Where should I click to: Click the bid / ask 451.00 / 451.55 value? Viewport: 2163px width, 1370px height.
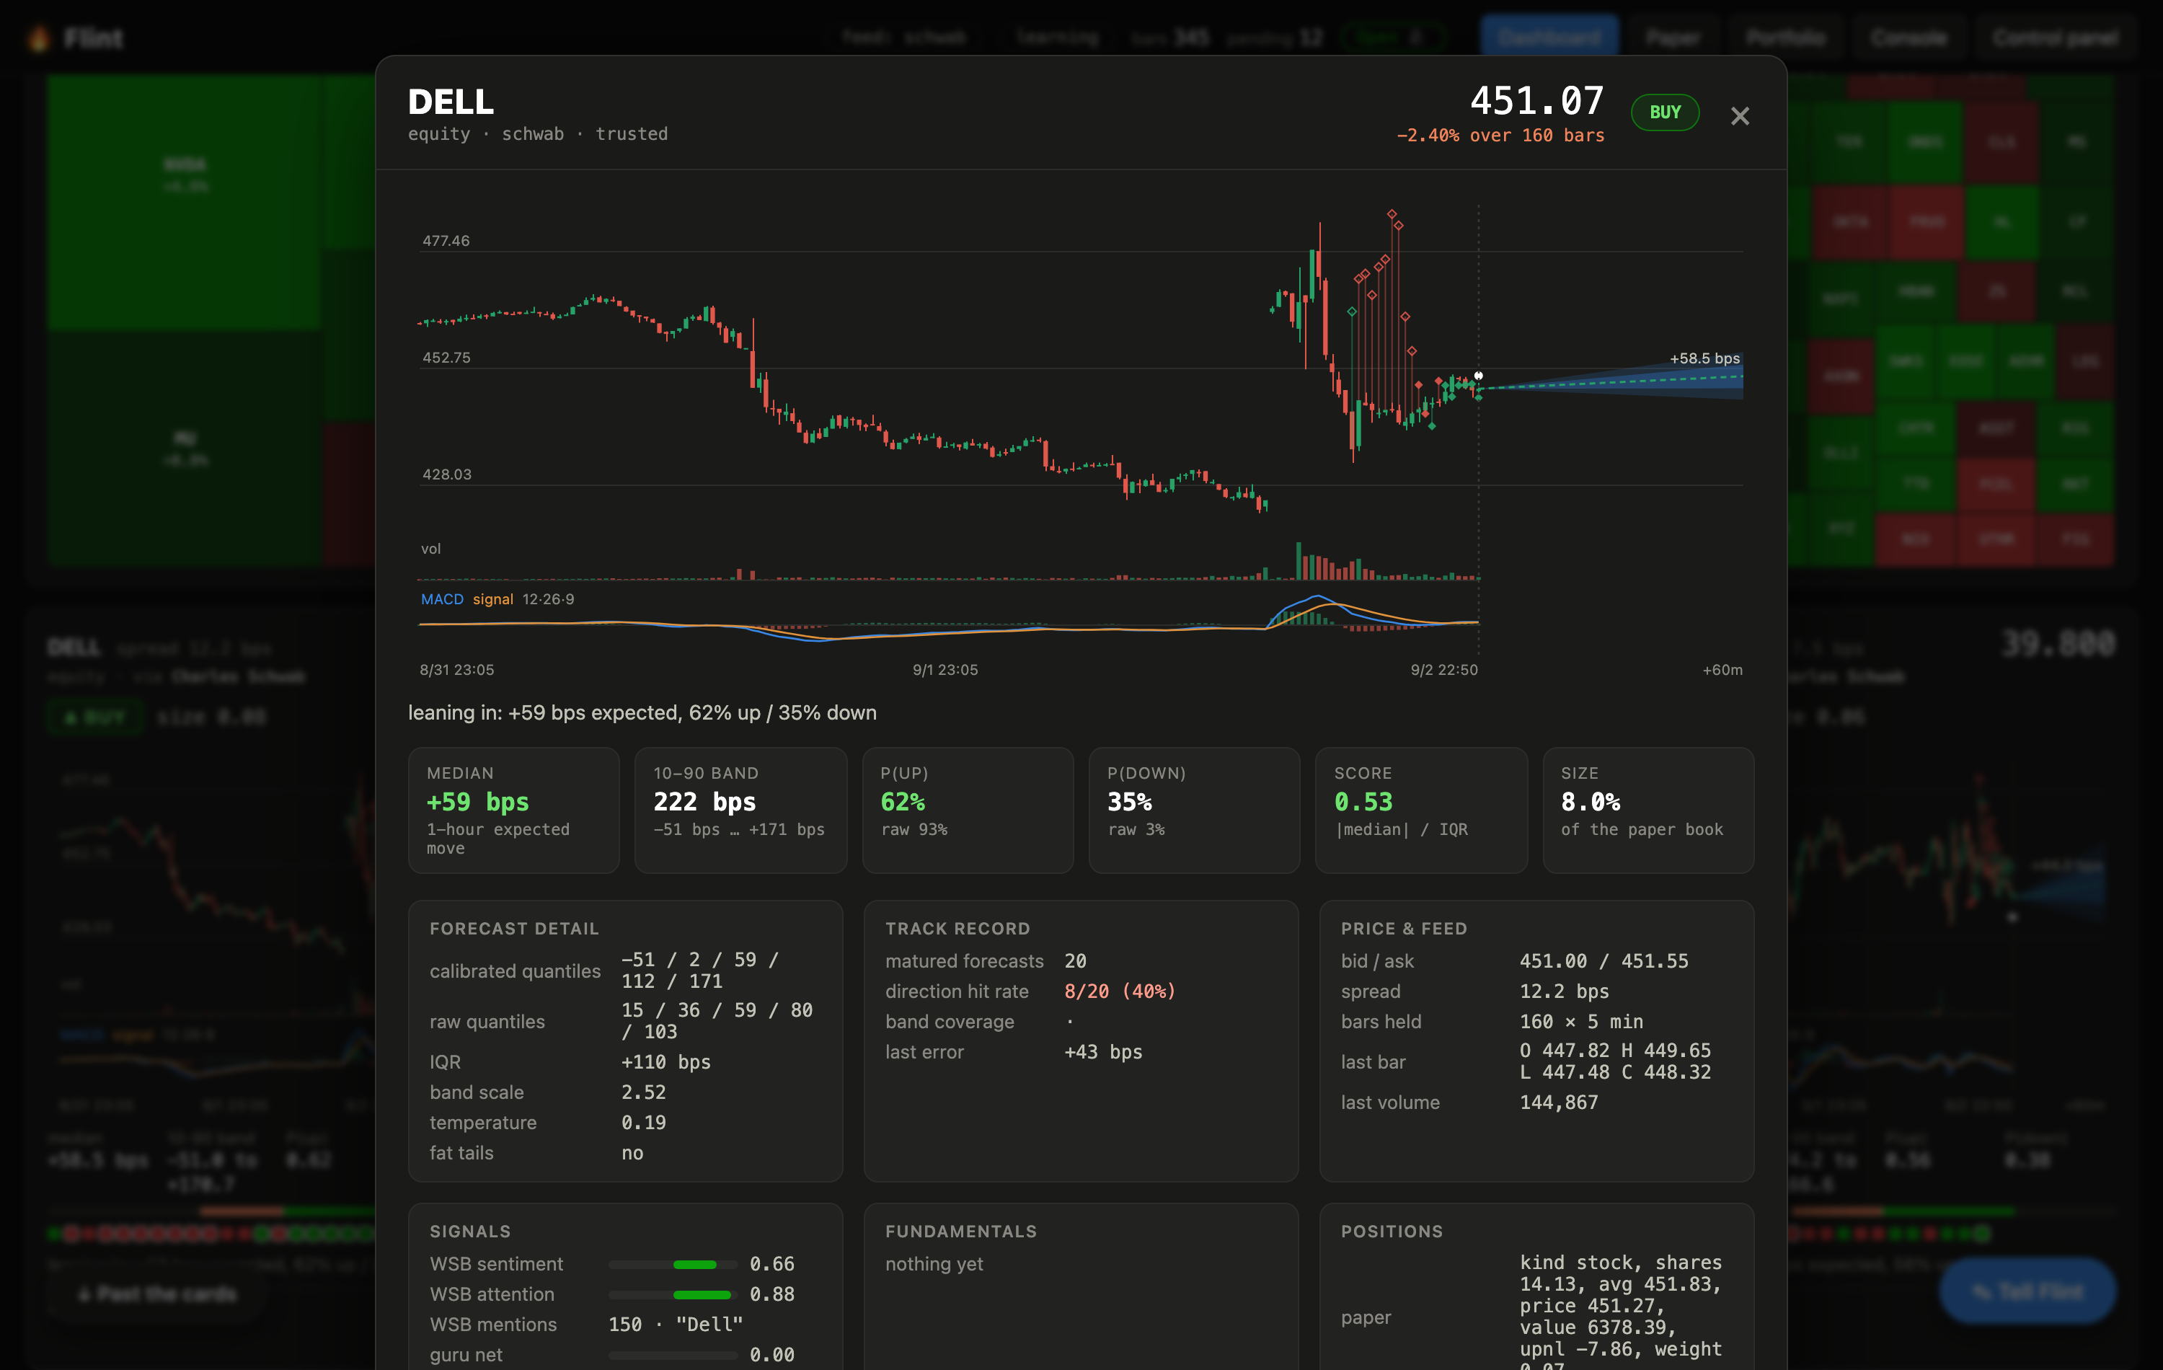(1604, 961)
